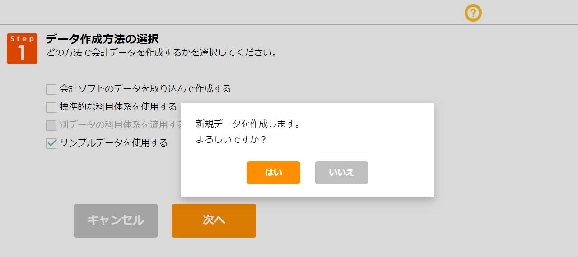This screenshot has width=578, height=257.
Task: Open help via the question mark icon
Action: point(473,13)
